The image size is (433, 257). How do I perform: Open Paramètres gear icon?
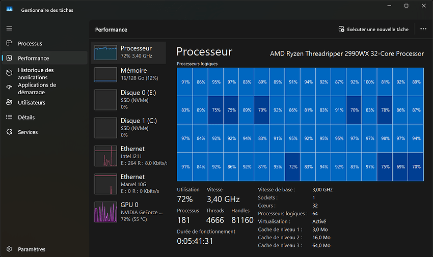[x=9, y=249]
